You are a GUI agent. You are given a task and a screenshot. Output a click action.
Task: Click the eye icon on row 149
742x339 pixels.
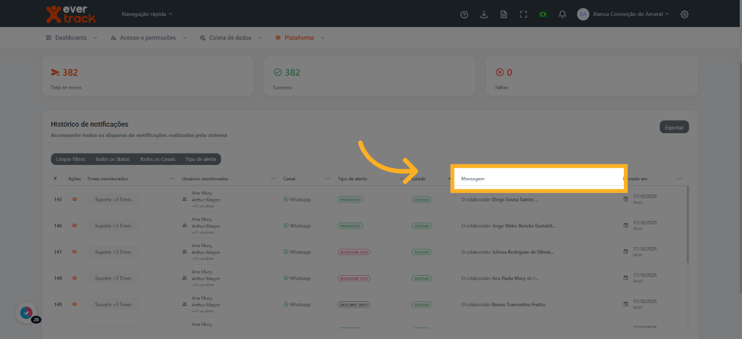[x=74, y=305]
